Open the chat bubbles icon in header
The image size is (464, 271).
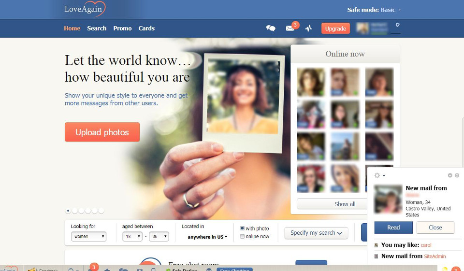(271, 29)
